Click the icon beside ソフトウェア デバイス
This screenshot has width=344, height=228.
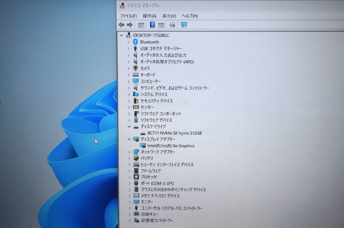(136, 120)
